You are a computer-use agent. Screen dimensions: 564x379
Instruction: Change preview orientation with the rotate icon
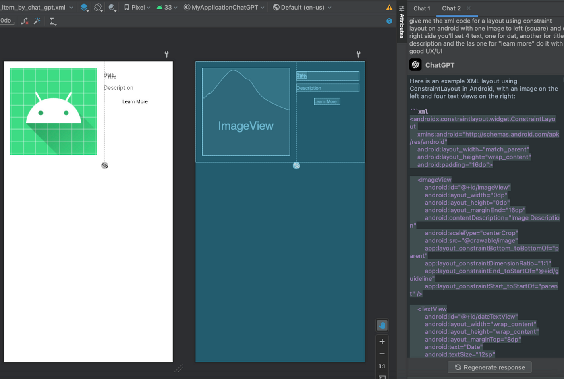pyautogui.click(x=98, y=7)
